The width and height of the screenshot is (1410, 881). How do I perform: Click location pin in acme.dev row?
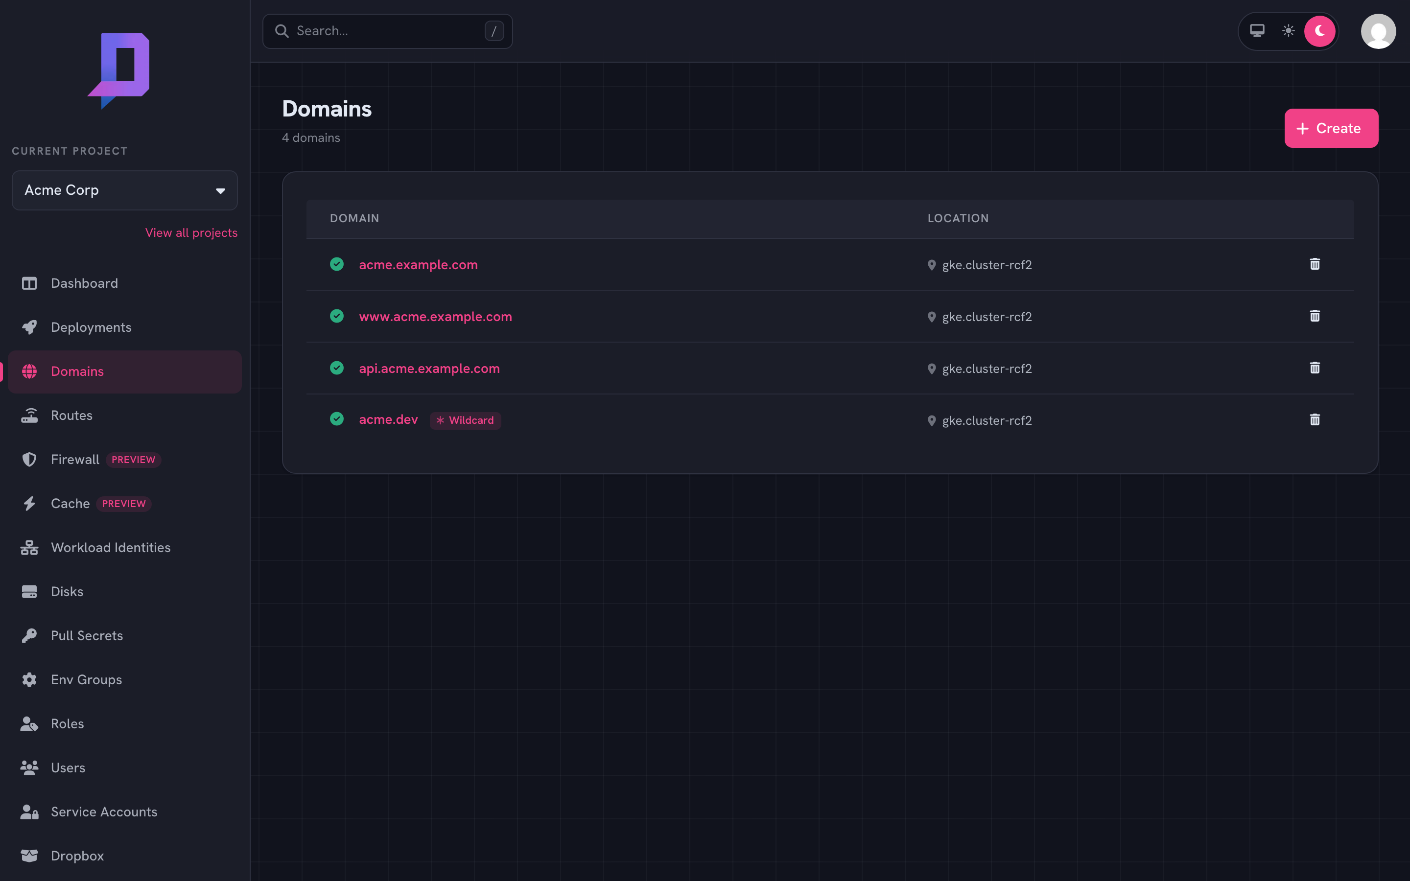pos(932,421)
